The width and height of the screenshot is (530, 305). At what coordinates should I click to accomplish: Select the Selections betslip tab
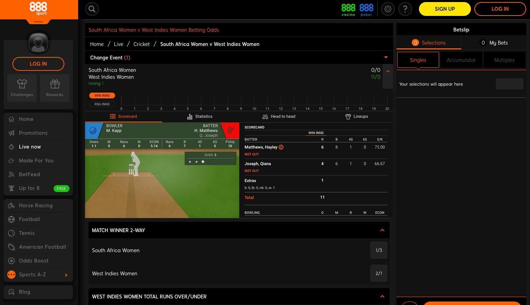coord(429,42)
